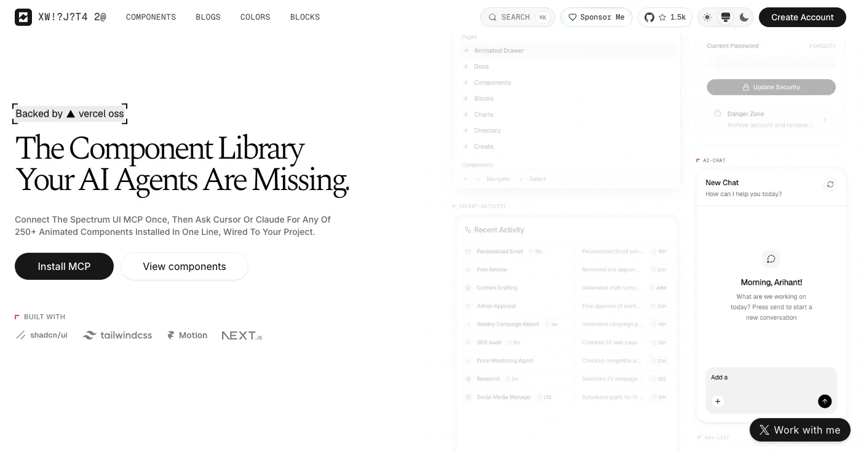Click the Danger Zone warning icon

[717, 114]
